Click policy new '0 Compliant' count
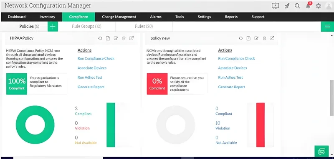Image resolution: width=334 pixels, height=159 pixels. pos(224,111)
